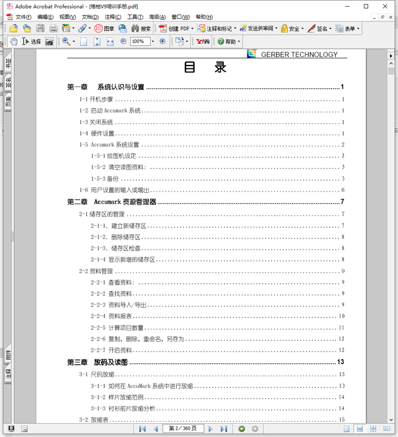Open the 注释 comments side tab
Viewport: 398px width, 437px height.
pos(8,374)
